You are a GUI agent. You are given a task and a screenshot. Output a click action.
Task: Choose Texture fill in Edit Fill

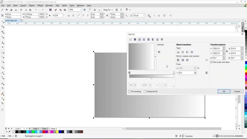coord(157,39)
